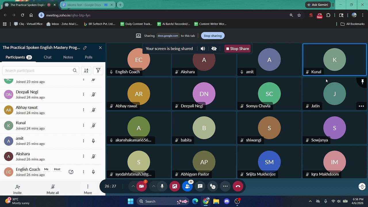Click Stop sharing in Chrome bar
This screenshot has height=207, width=368.
click(213, 36)
